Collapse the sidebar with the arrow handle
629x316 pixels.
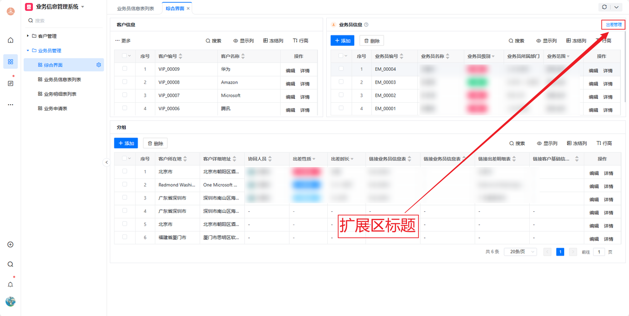coord(107,162)
